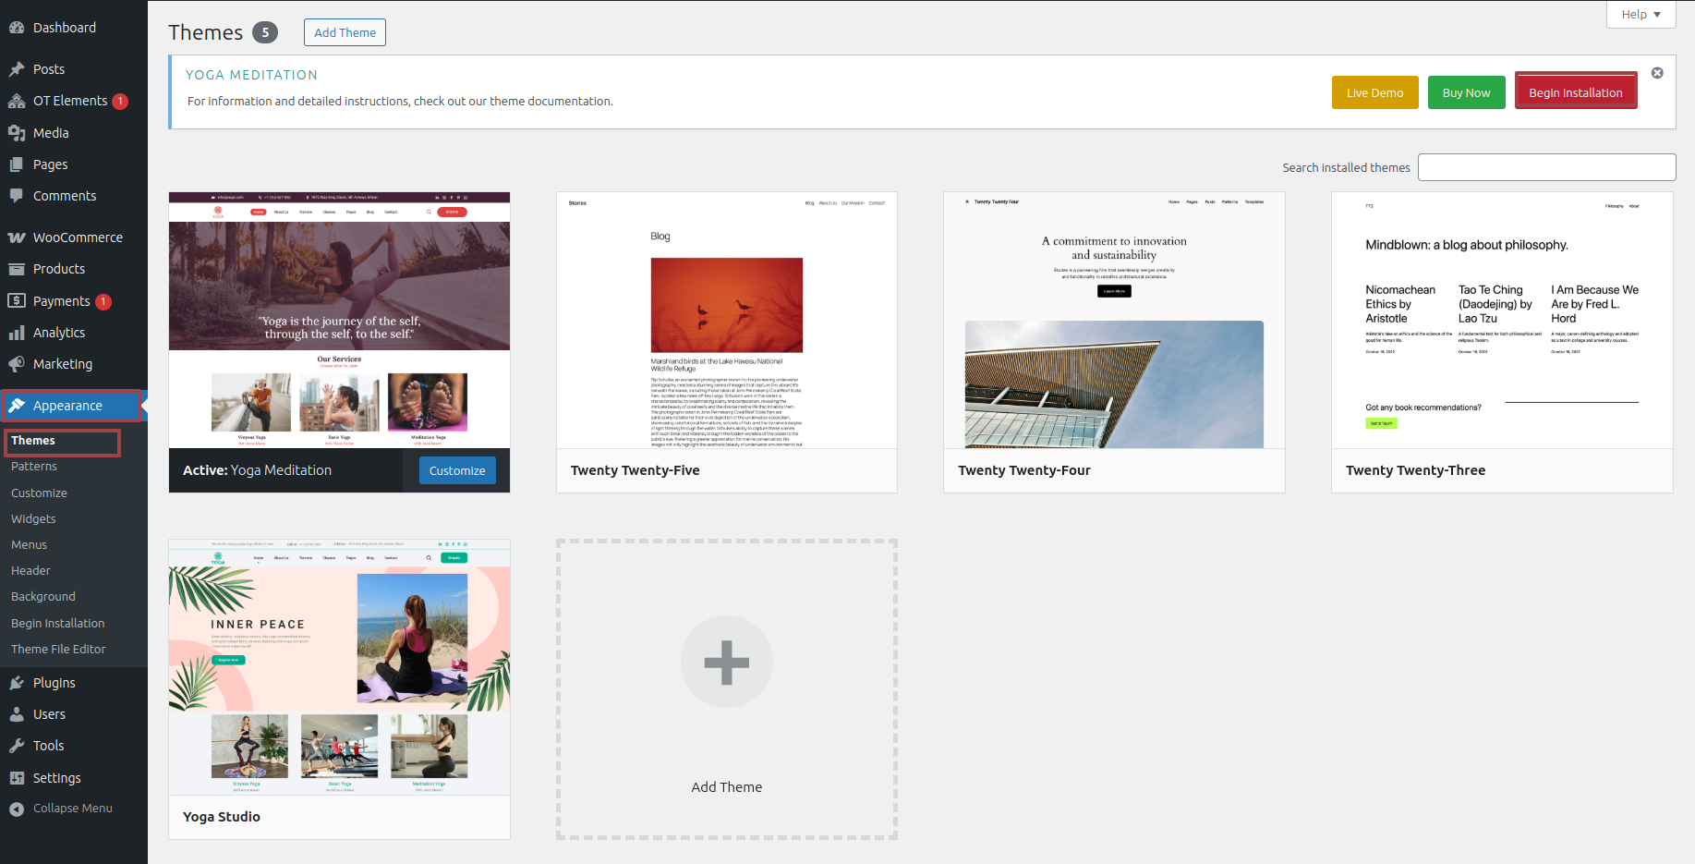This screenshot has width=1695, height=864.
Task: Click the Posts pushpin icon
Action: point(17,69)
